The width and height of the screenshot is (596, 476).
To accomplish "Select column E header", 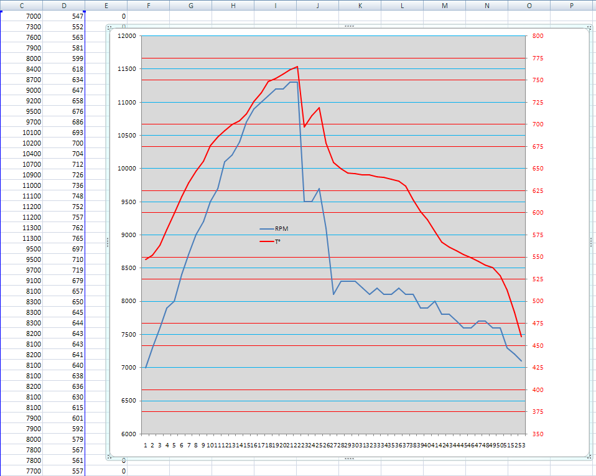I will (x=106, y=6).
